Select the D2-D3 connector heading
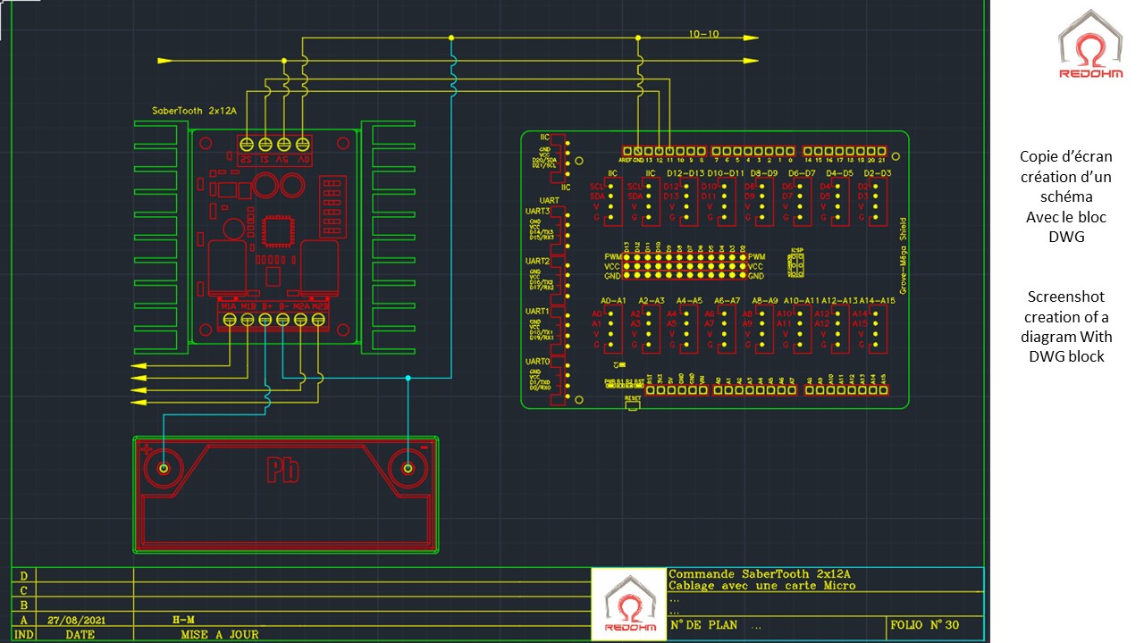This screenshot has width=1144, height=643. coord(878,172)
